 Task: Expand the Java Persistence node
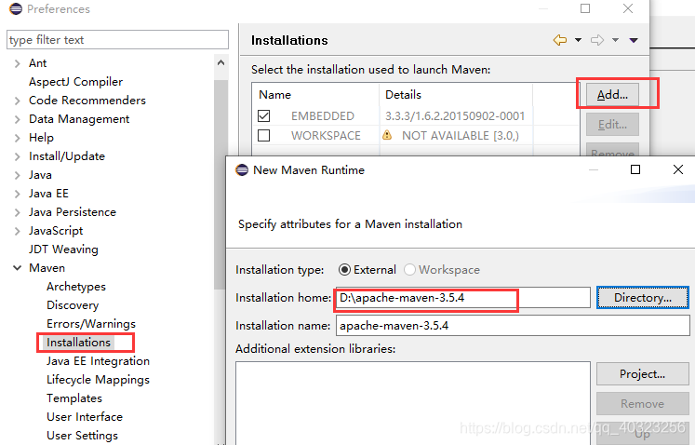point(18,212)
